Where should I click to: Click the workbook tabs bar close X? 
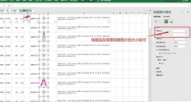150,11
